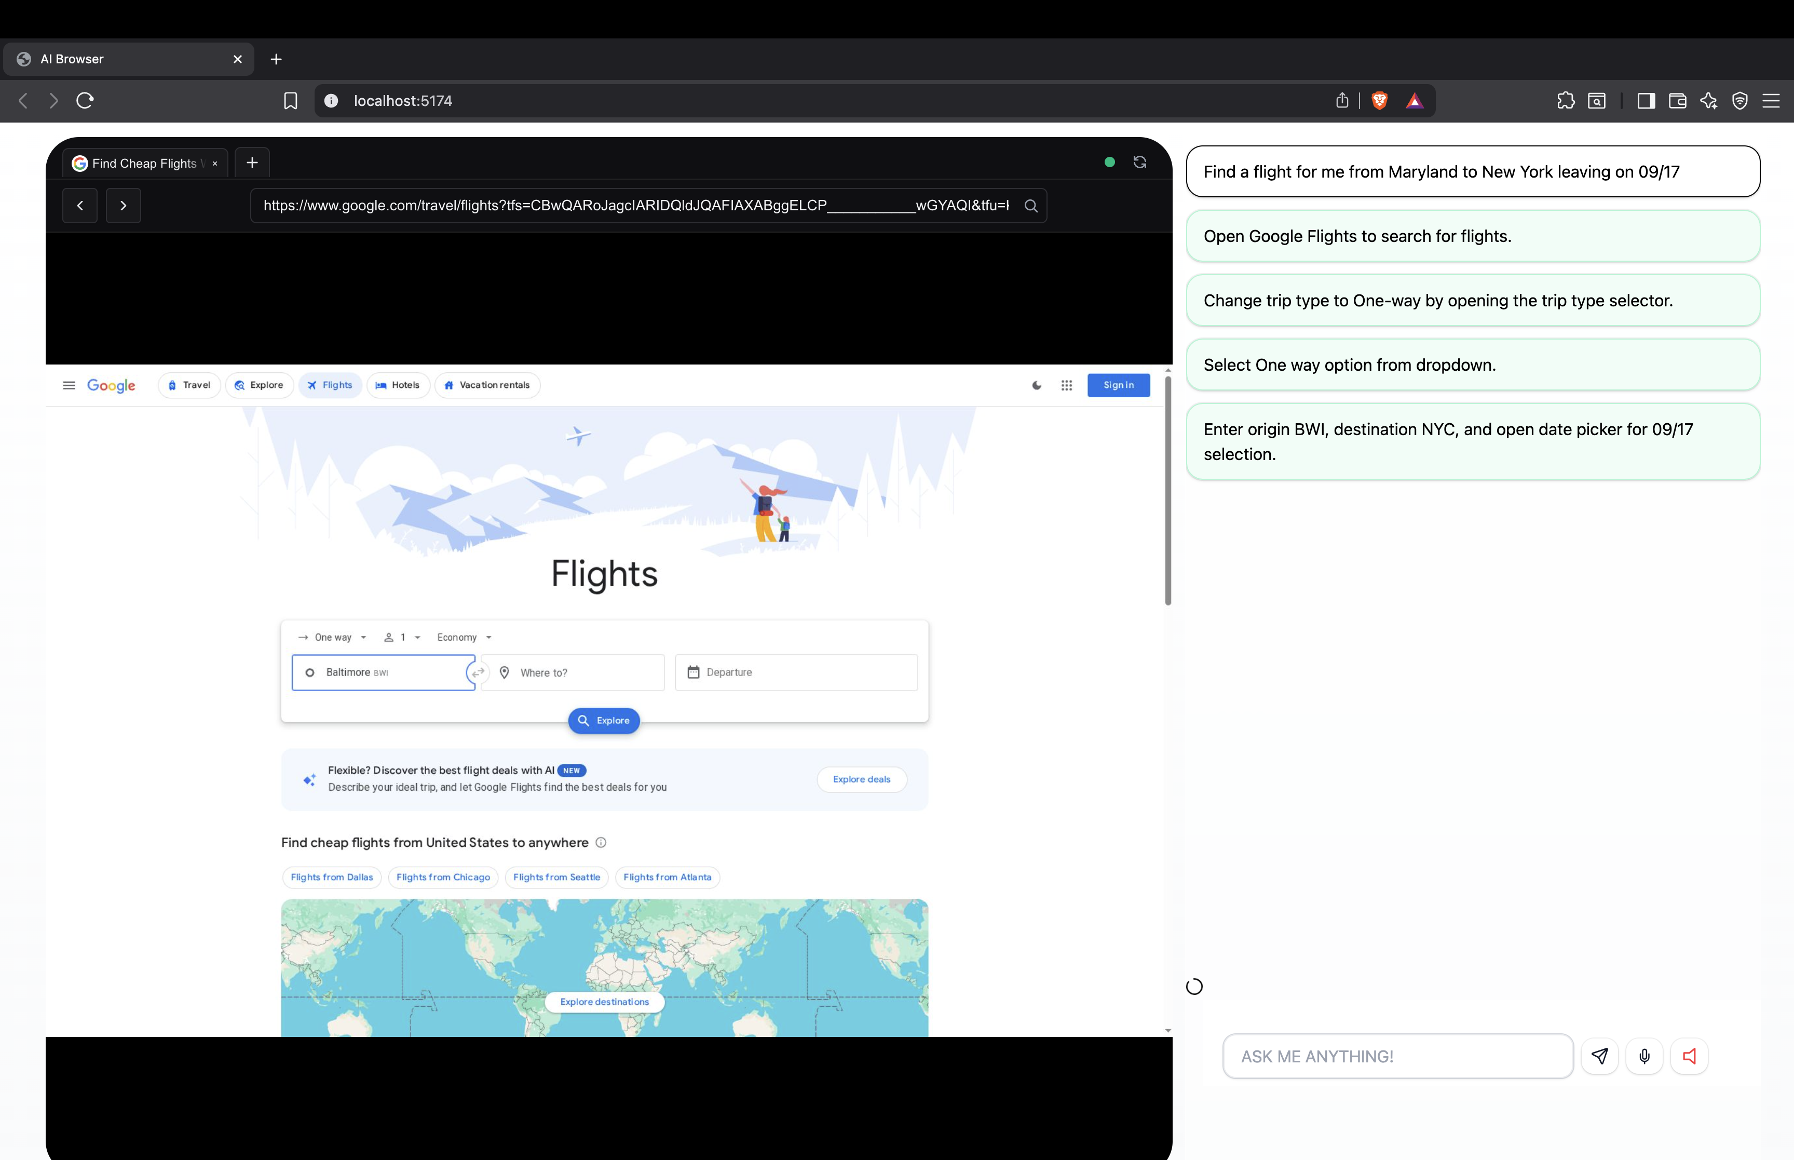Click the Flights page vertical scrollbar

tap(1167, 490)
